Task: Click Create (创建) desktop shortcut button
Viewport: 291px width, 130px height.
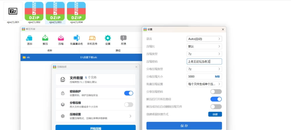Action: (x=215, y=114)
